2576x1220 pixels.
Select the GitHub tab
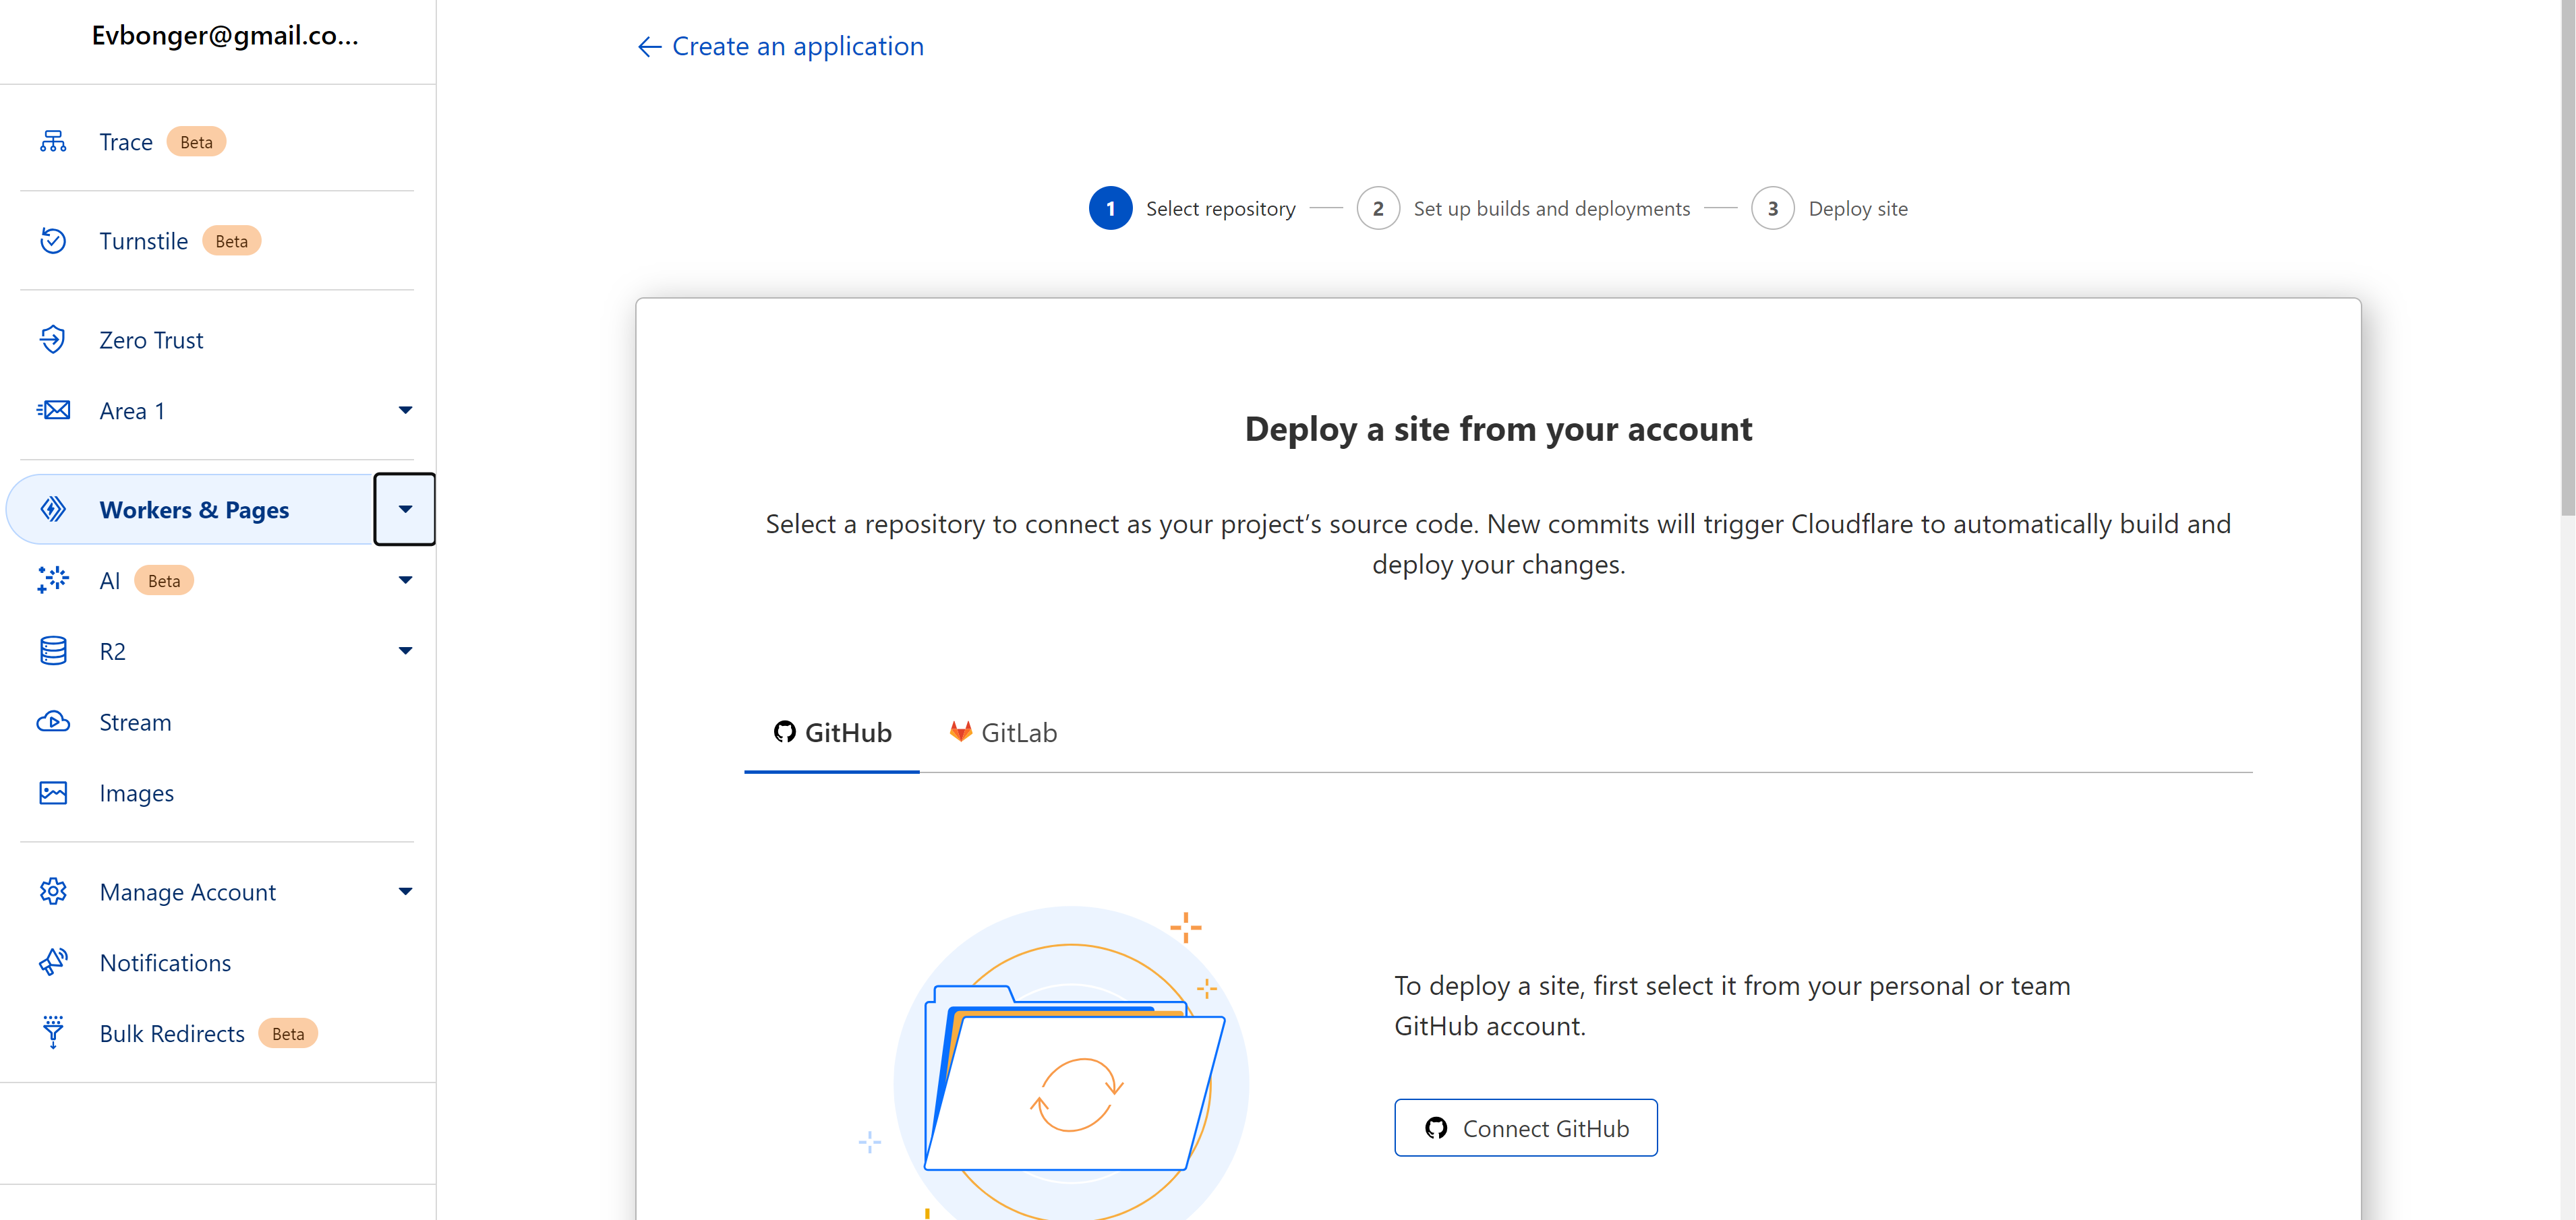tap(832, 733)
